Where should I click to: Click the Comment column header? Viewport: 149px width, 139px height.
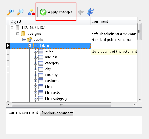tap(114, 21)
